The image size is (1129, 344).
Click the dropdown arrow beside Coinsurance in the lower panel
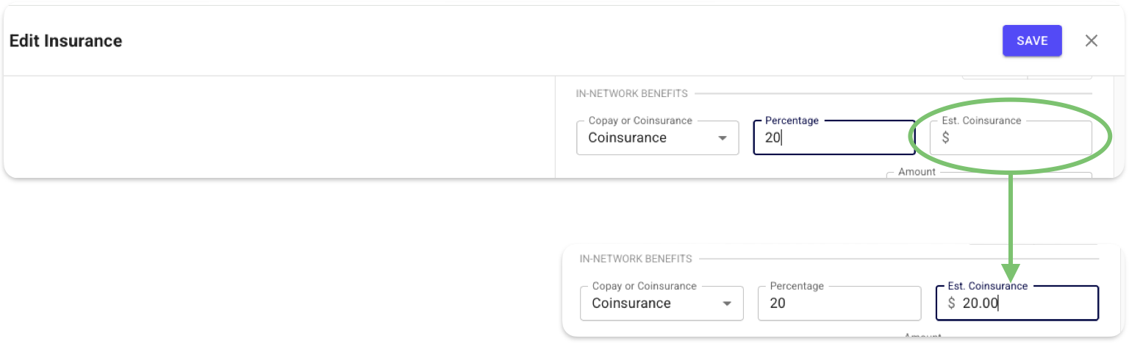coord(727,304)
